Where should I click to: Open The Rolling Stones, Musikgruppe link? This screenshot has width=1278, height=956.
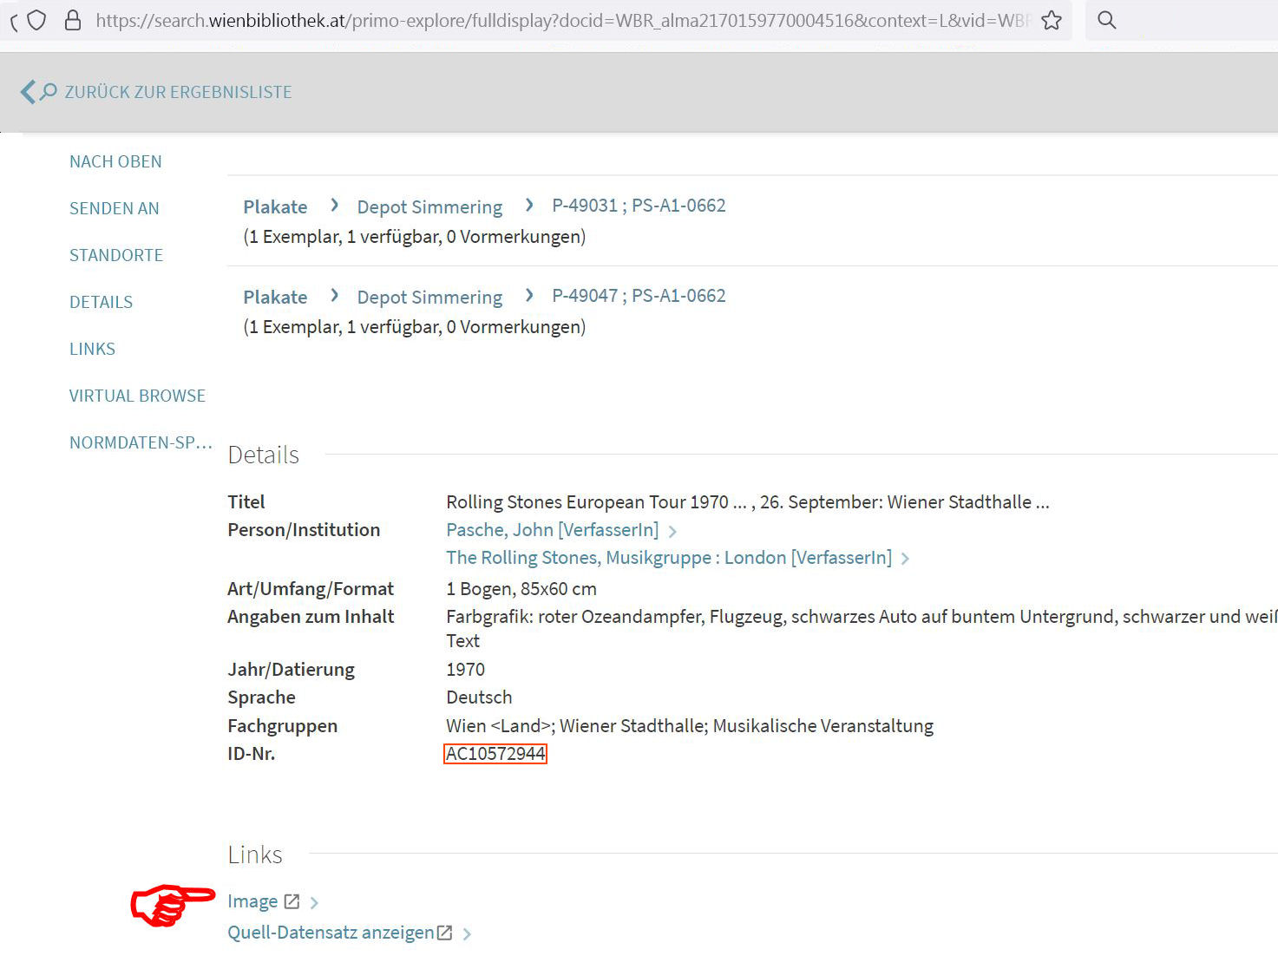[x=669, y=557]
